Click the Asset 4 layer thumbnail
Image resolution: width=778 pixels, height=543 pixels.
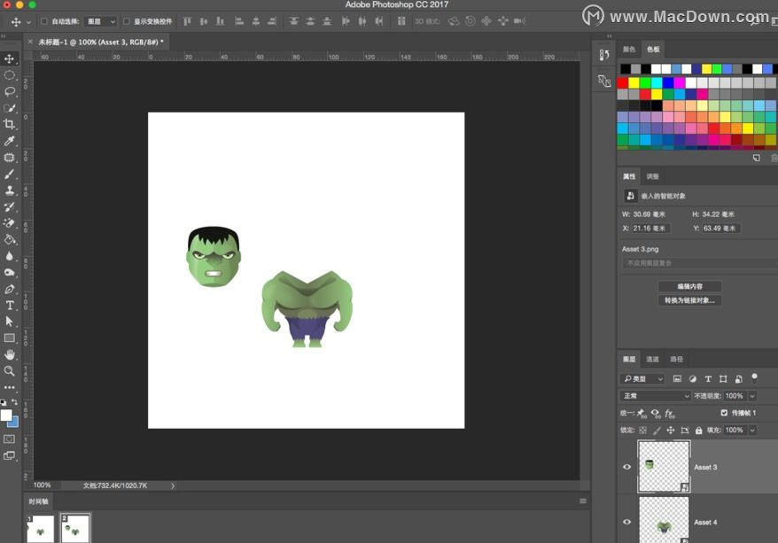pos(664,520)
